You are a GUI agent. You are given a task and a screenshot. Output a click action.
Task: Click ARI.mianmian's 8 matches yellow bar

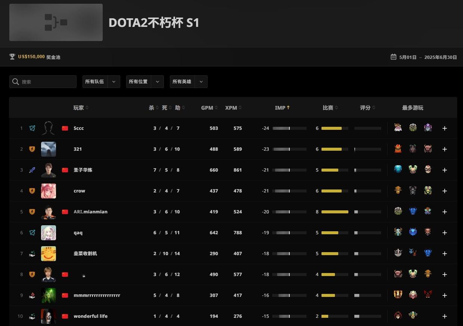click(x=335, y=211)
